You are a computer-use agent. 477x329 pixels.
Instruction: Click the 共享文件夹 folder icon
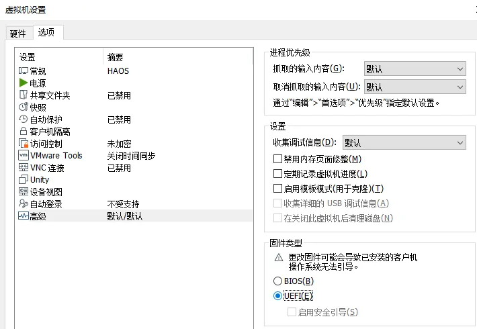[x=24, y=95]
